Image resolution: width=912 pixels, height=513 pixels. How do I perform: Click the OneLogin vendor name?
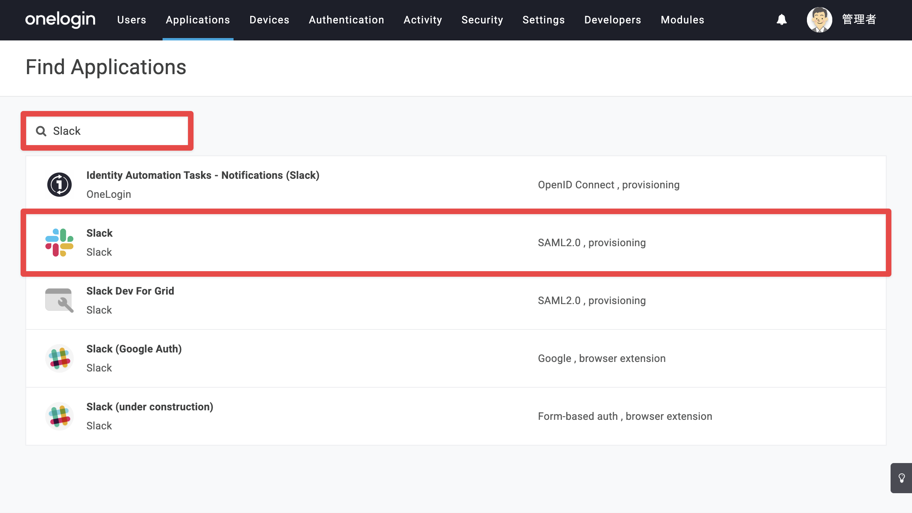[x=109, y=194]
